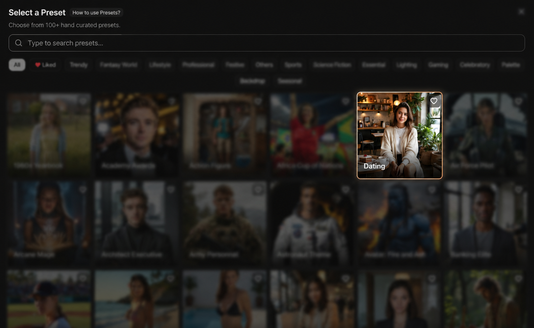This screenshot has height=328, width=534.
Task: Filter presets by Lifestyle
Action: point(160,65)
